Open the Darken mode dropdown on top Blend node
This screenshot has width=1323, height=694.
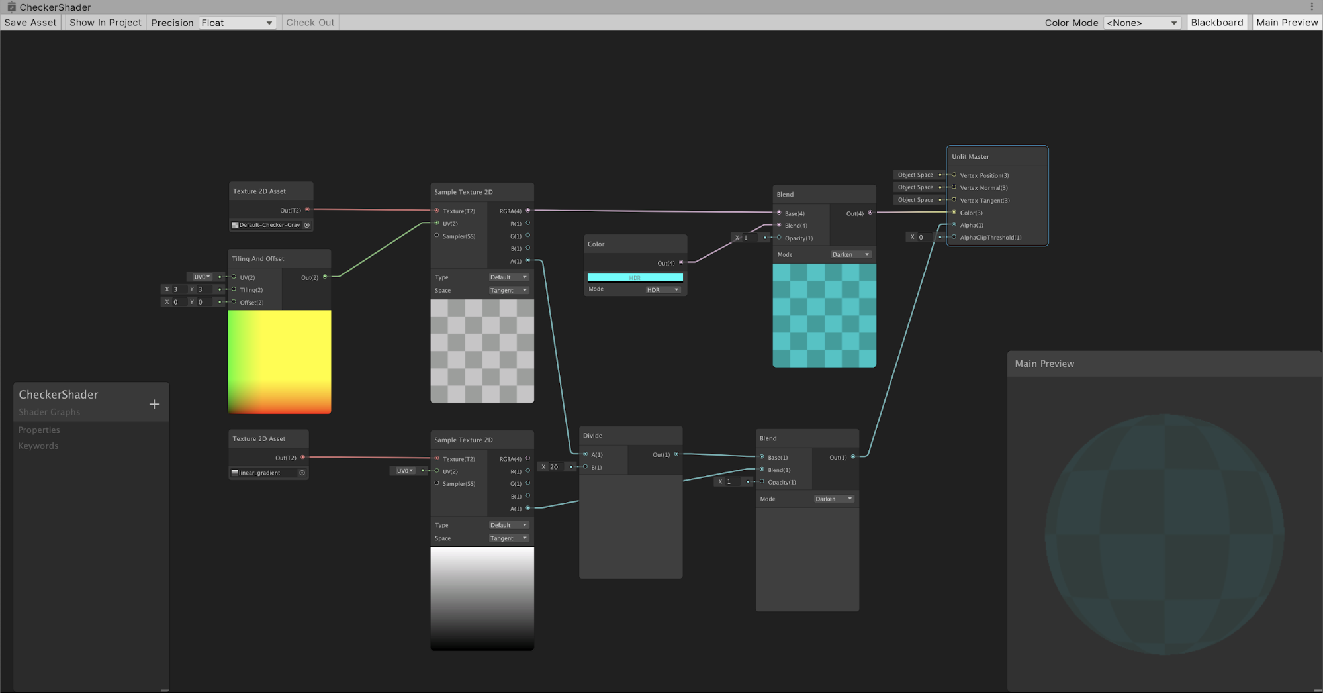(x=850, y=254)
